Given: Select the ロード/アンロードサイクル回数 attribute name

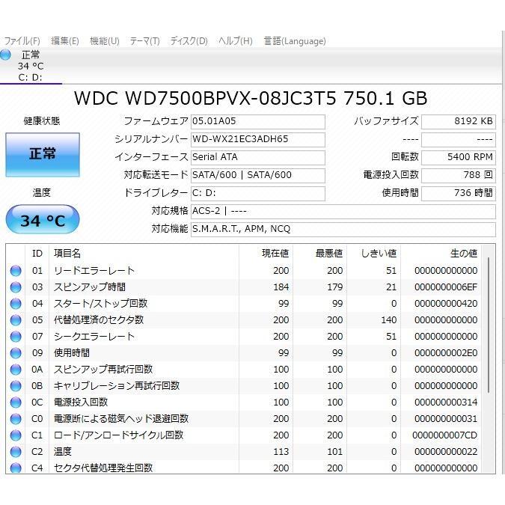Looking at the screenshot, I should pos(118,435).
